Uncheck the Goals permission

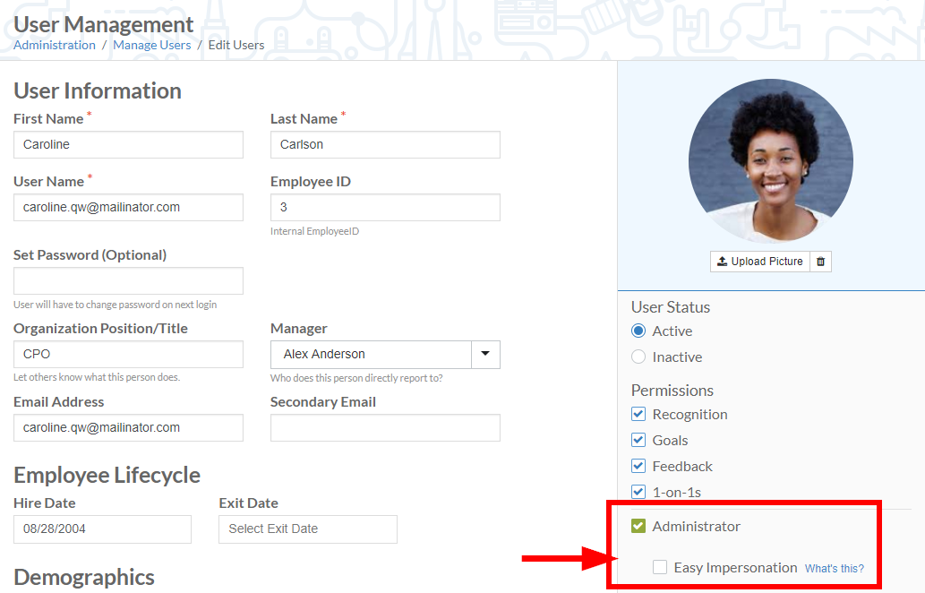pos(638,440)
